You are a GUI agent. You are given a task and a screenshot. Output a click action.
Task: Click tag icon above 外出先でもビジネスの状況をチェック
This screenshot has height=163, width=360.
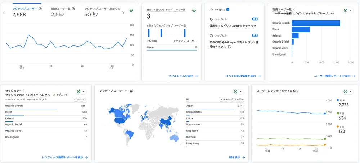click(x=211, y=19)
